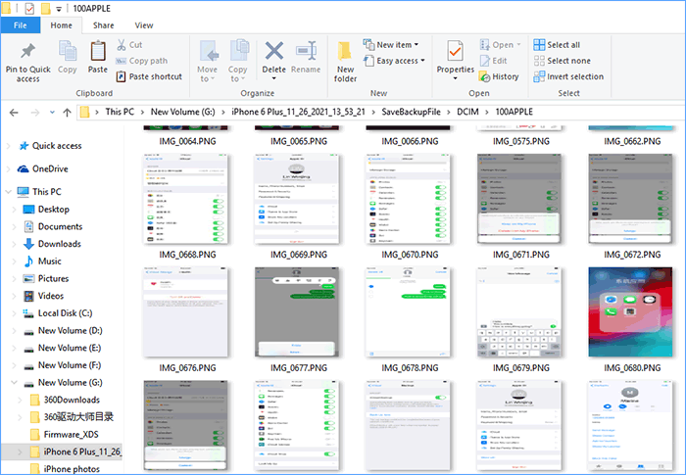Image resolution: width=686 pixels, height=475 pixels.
Task: Delete the selected item
Action: [x=273, y=58]
